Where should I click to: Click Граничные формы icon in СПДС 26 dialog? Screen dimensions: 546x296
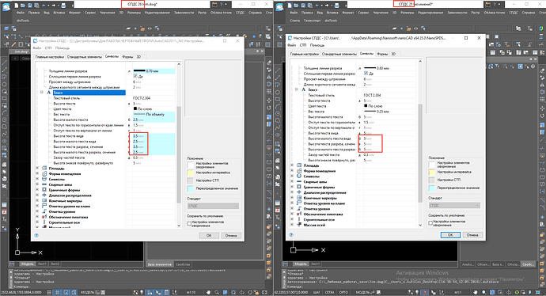click(44, 190)
